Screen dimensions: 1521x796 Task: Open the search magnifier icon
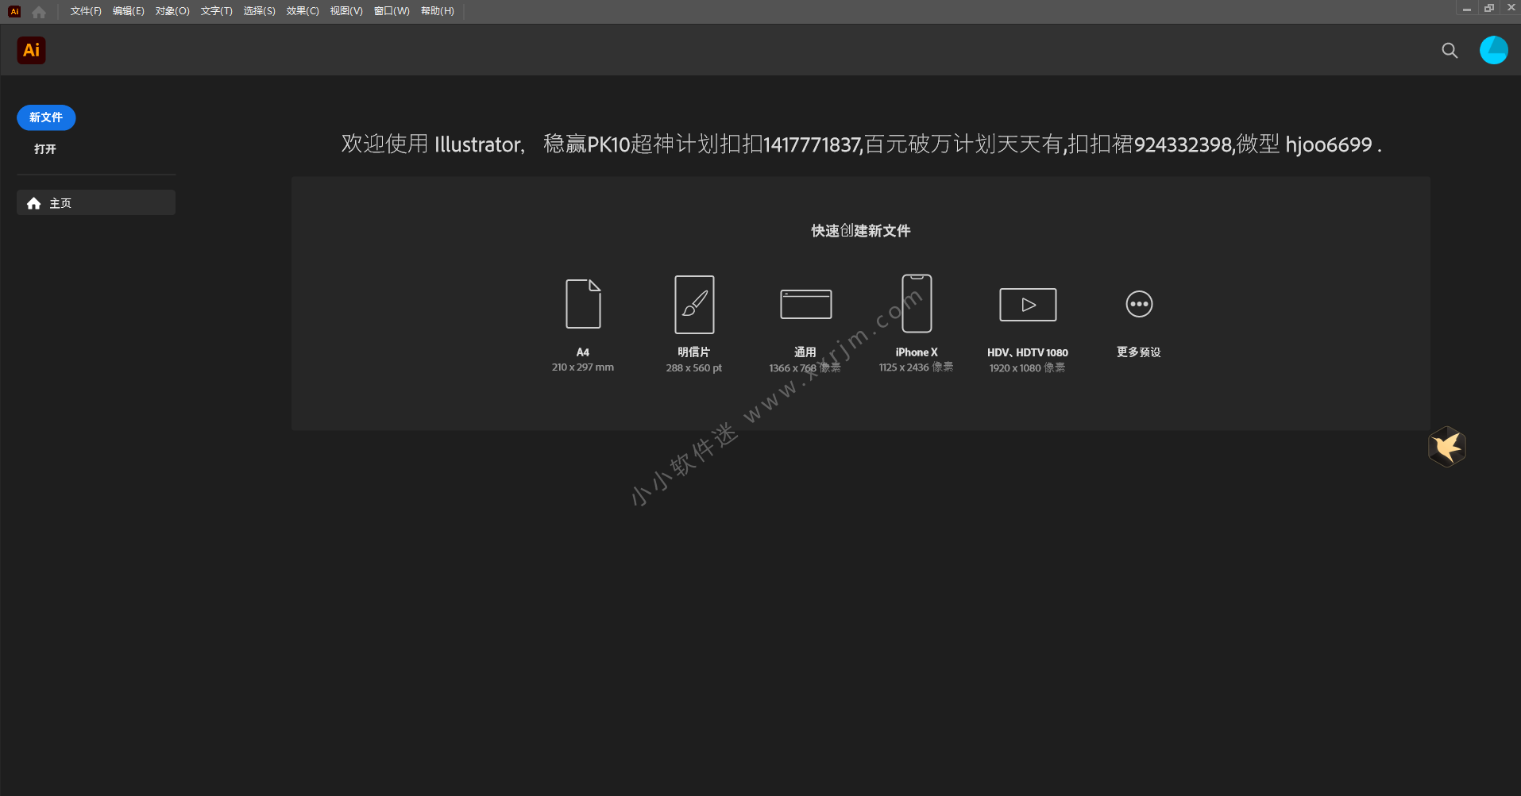1450,51
